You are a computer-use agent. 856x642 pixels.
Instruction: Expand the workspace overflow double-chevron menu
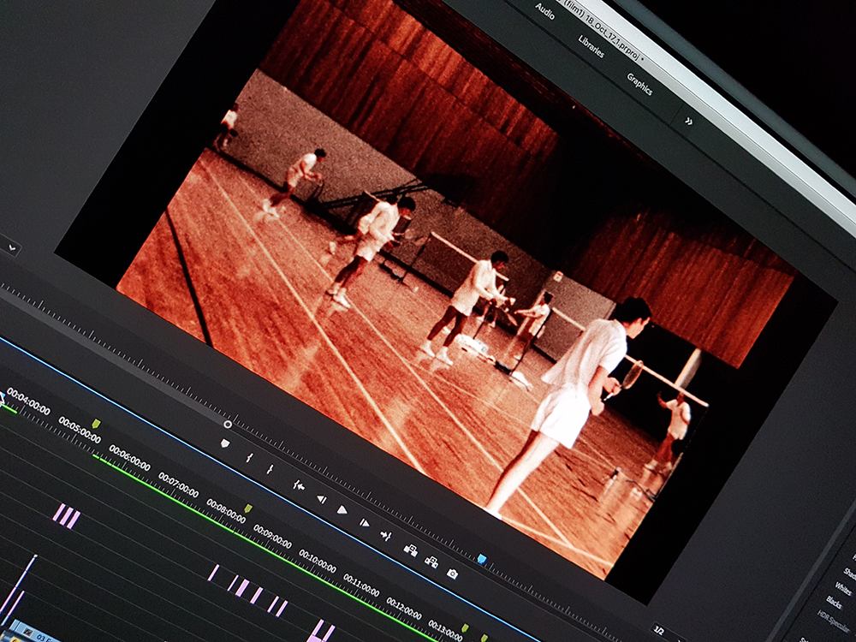tap(688, 122)
